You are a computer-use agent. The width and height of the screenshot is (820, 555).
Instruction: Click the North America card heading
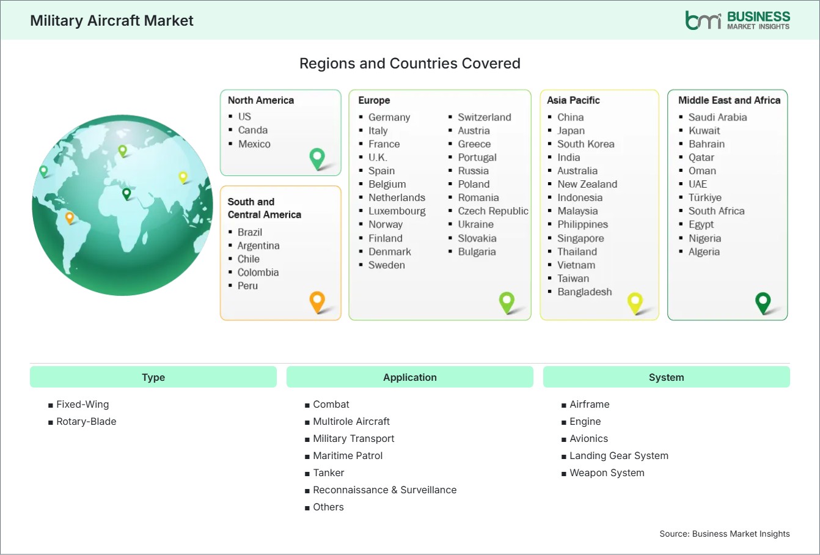pos(261,100)
